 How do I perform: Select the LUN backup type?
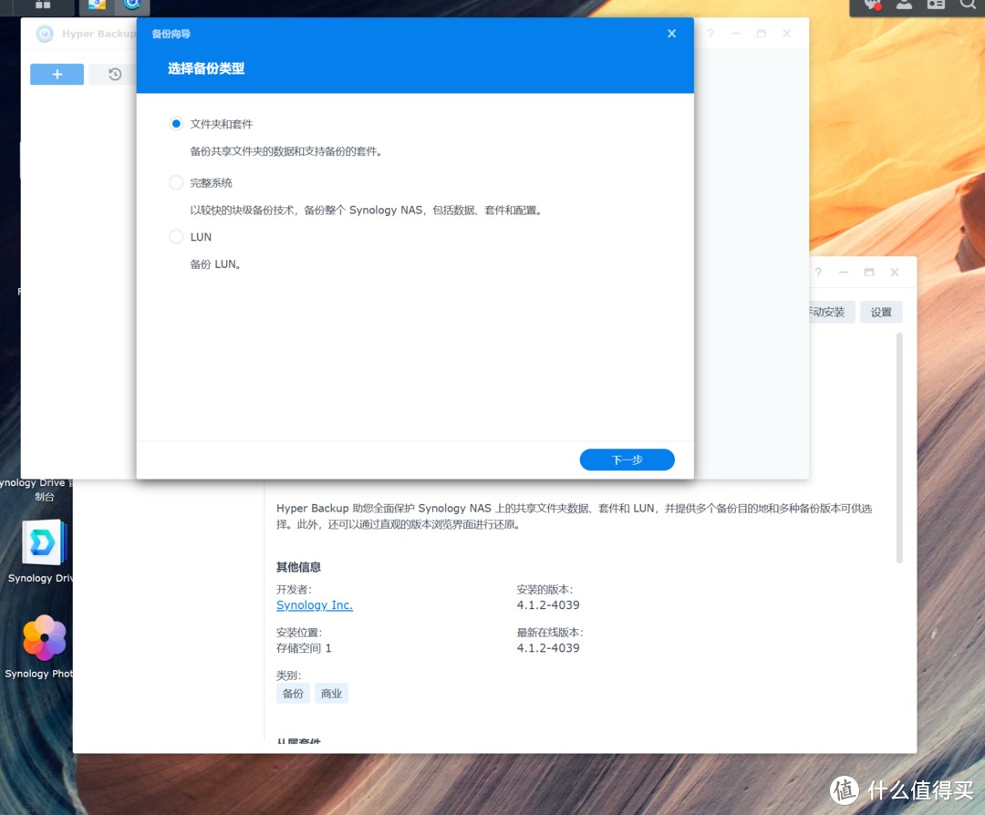[x=175, y=236]
